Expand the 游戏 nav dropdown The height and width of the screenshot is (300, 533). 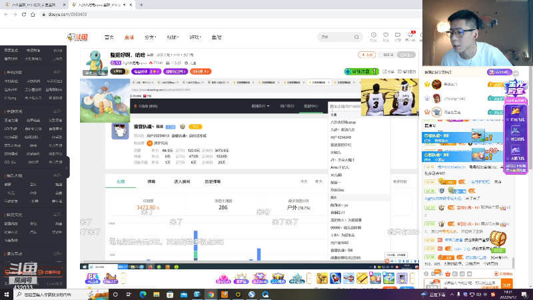tap(195, 37)
